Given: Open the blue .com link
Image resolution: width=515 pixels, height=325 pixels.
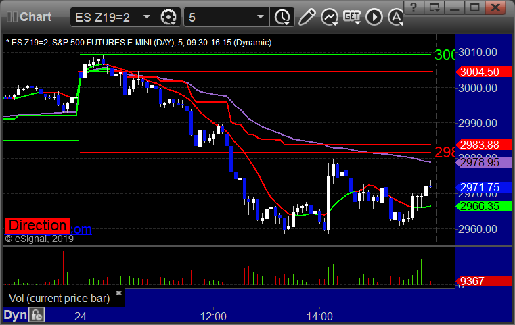Looking at the screenshot, I should [81, 229].
